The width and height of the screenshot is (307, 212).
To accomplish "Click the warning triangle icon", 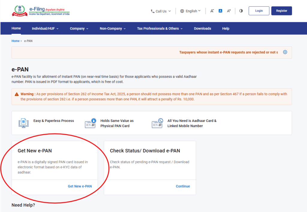I will (17, 94).
